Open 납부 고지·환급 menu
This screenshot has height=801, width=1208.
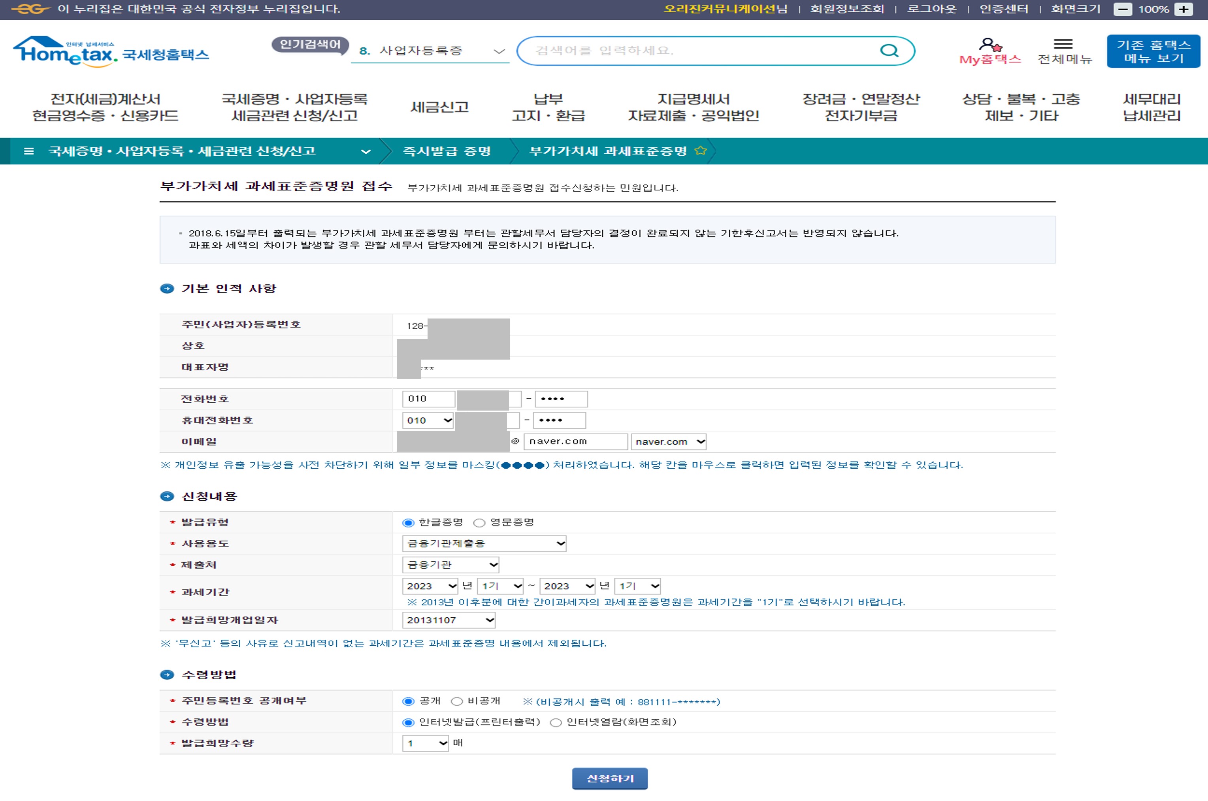point(548,107)
